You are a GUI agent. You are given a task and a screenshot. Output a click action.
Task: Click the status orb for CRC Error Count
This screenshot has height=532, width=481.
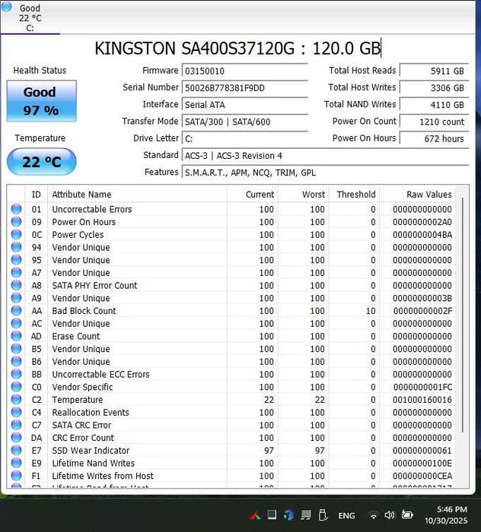point(16,437)
